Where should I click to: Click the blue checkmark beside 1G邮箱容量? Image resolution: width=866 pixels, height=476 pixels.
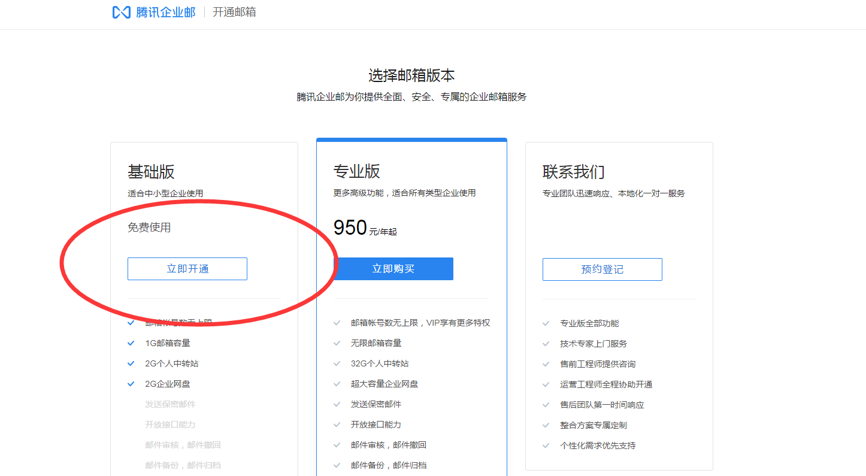click(x=131, y=343)
